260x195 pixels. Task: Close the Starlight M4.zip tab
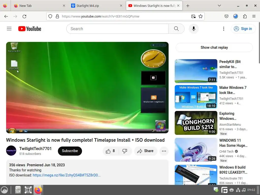coord(121,6)
